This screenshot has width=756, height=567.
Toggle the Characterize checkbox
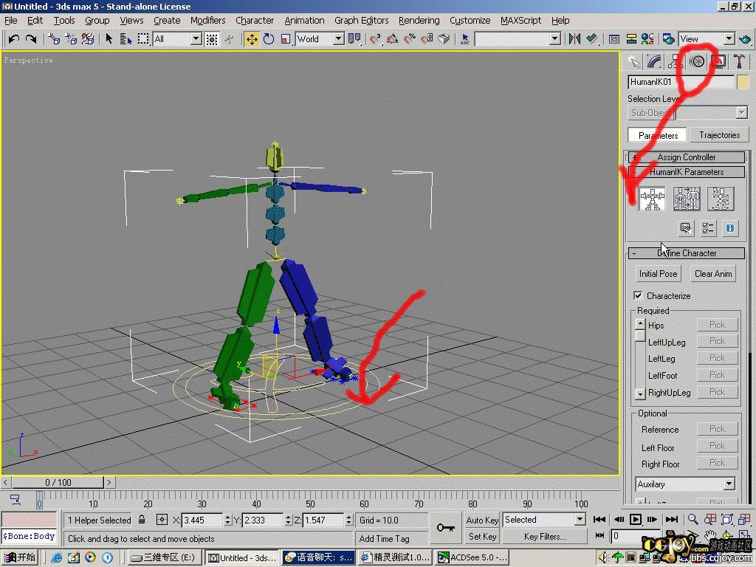coord(639,295)
